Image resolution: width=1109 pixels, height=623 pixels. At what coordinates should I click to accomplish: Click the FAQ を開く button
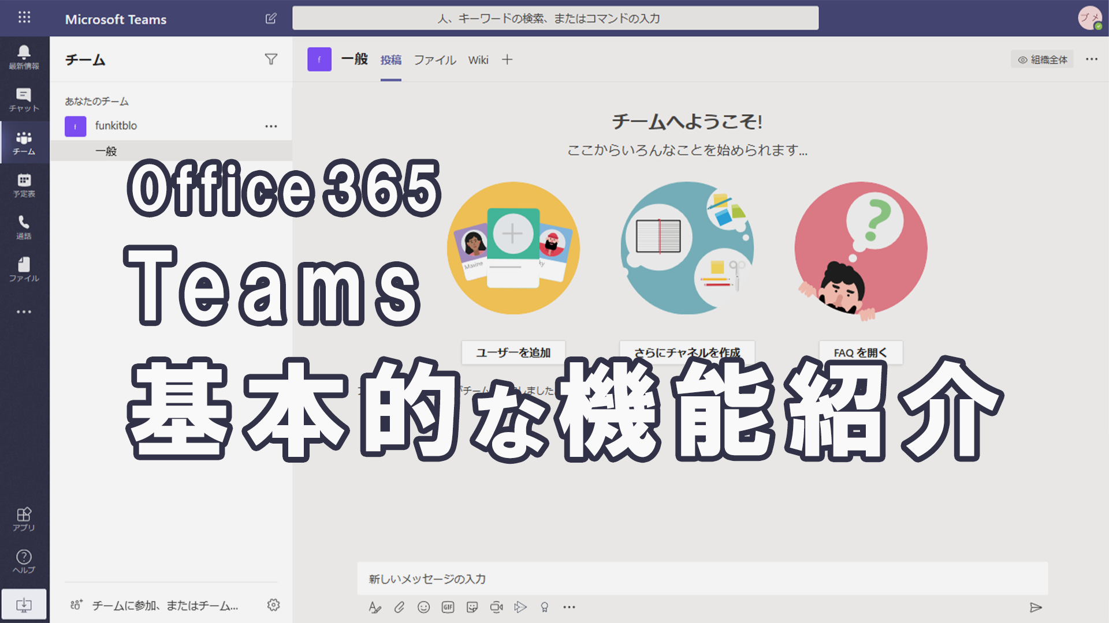click(860, 352)
